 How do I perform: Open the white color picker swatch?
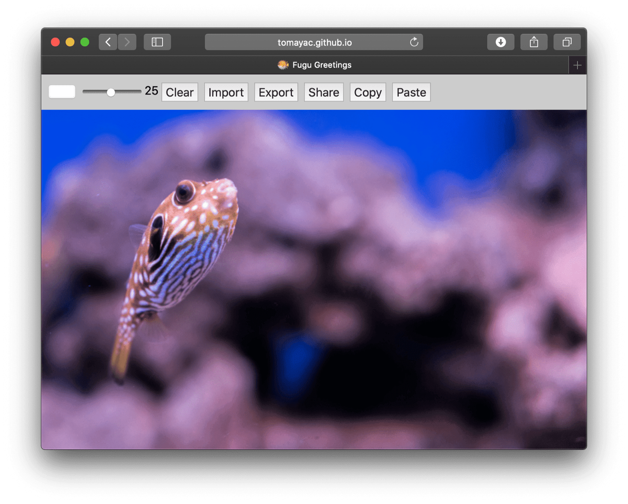click(x=62, y=92)
